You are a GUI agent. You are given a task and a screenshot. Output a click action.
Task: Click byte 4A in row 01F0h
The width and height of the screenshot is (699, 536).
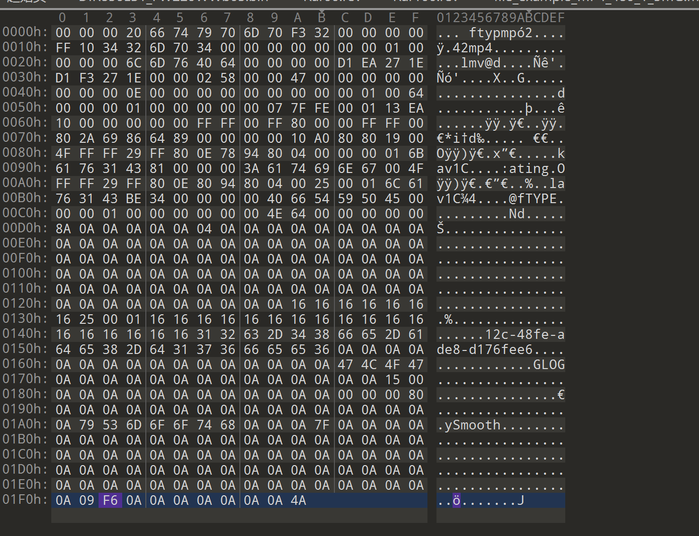[298, 500]
